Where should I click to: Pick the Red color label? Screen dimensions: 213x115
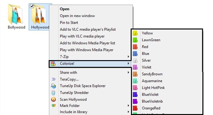coord(145,47)
